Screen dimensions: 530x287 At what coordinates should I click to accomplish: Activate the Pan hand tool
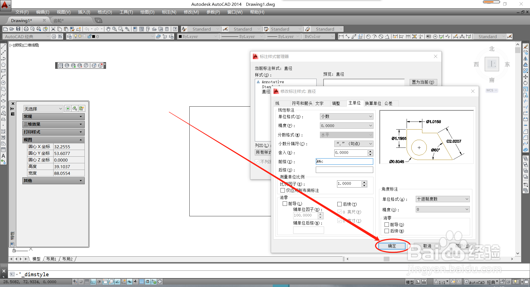[108, 29]
